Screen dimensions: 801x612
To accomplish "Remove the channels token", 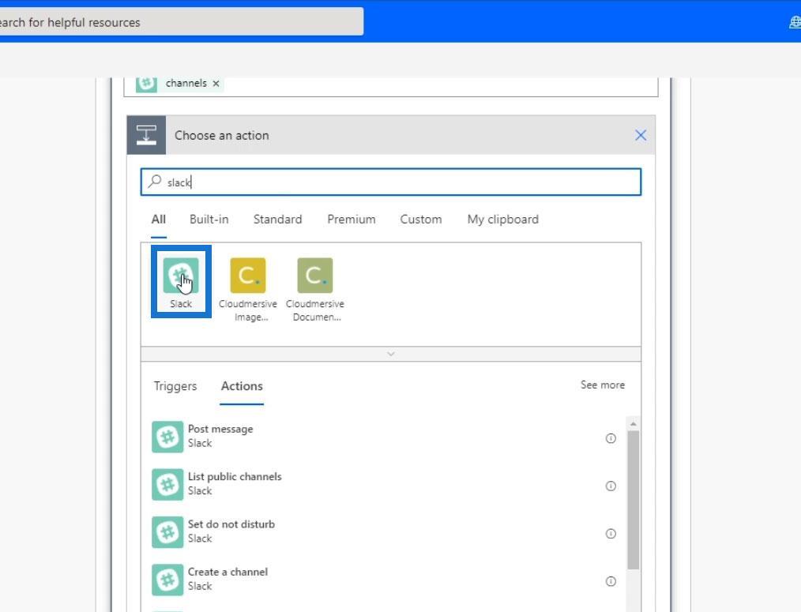I will [216, 83].
